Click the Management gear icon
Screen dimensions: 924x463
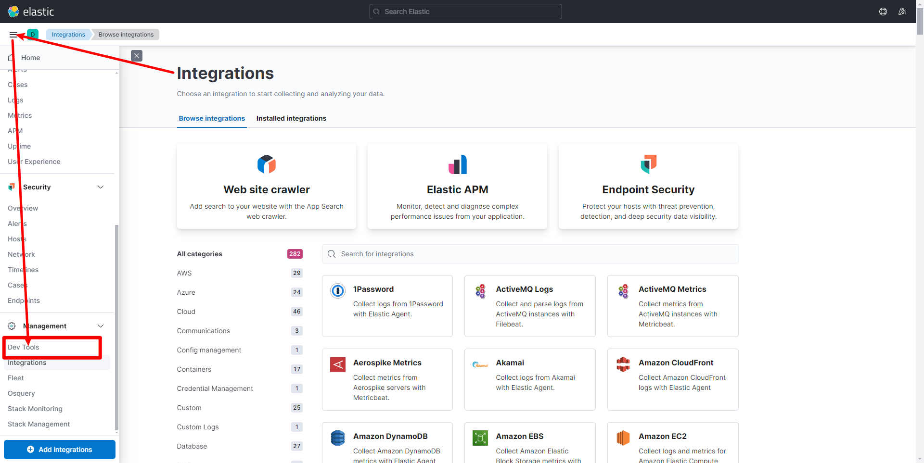pos(12,326)
